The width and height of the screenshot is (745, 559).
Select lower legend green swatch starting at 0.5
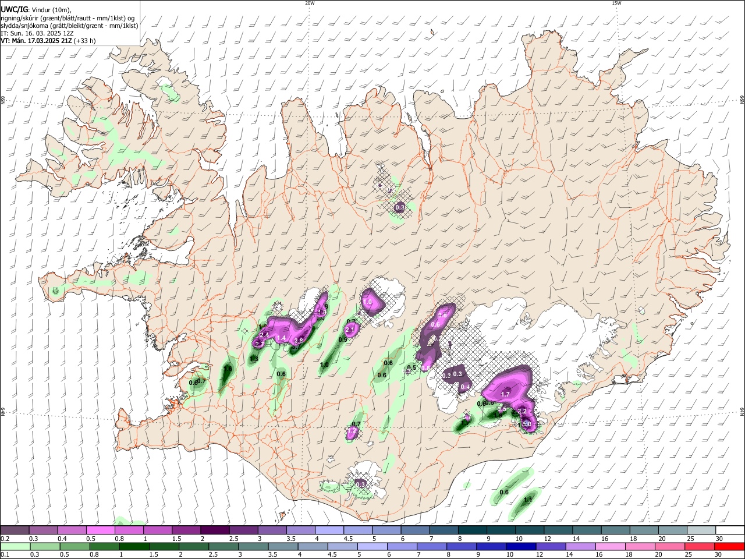[74, 546]
